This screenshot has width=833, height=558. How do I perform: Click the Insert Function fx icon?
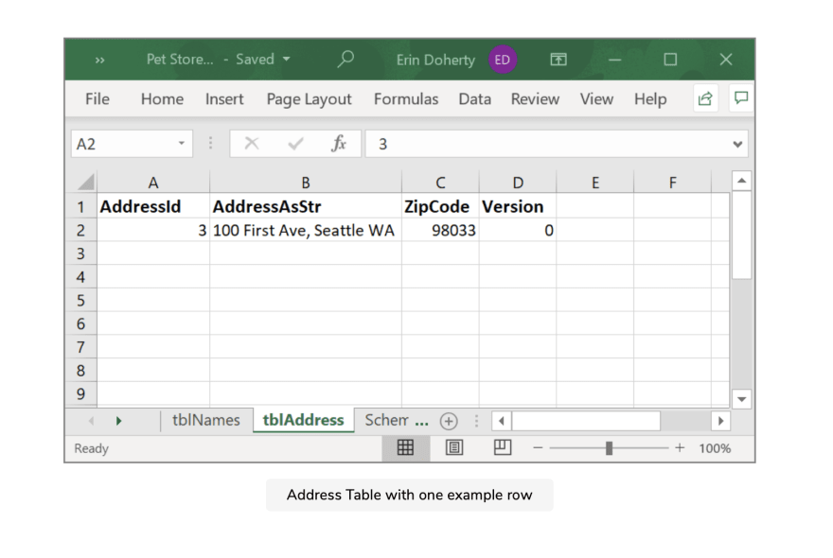pyautogui.click(x=339, y=144)
